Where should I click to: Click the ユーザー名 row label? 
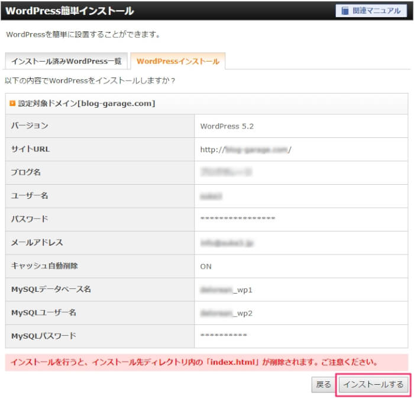point(30,195)
